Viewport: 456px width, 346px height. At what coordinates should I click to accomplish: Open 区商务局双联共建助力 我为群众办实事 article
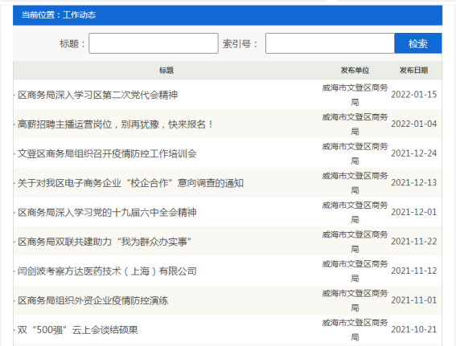tap(104, 242)
